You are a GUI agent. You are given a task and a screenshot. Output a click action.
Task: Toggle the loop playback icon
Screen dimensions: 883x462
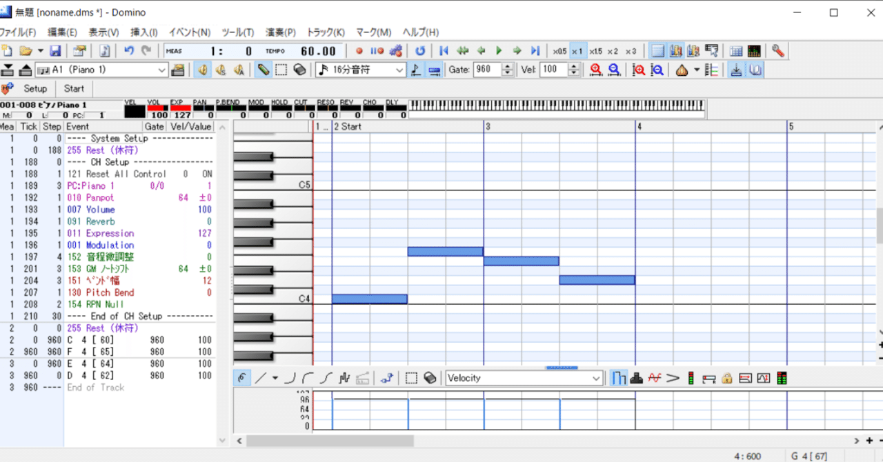(420, 51)
